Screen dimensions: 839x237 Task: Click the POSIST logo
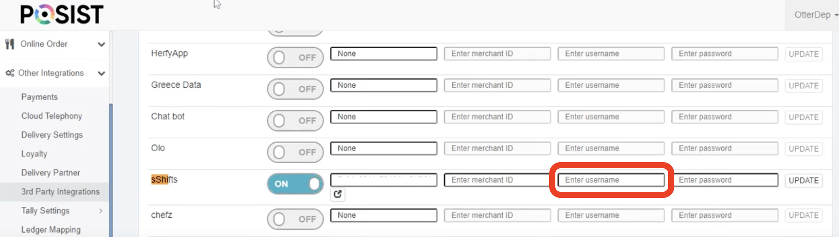[62, 15]
